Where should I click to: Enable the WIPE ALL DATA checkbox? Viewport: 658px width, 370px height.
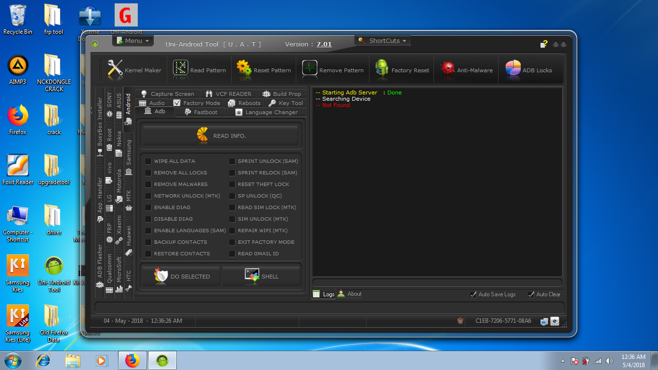point(148,161)
